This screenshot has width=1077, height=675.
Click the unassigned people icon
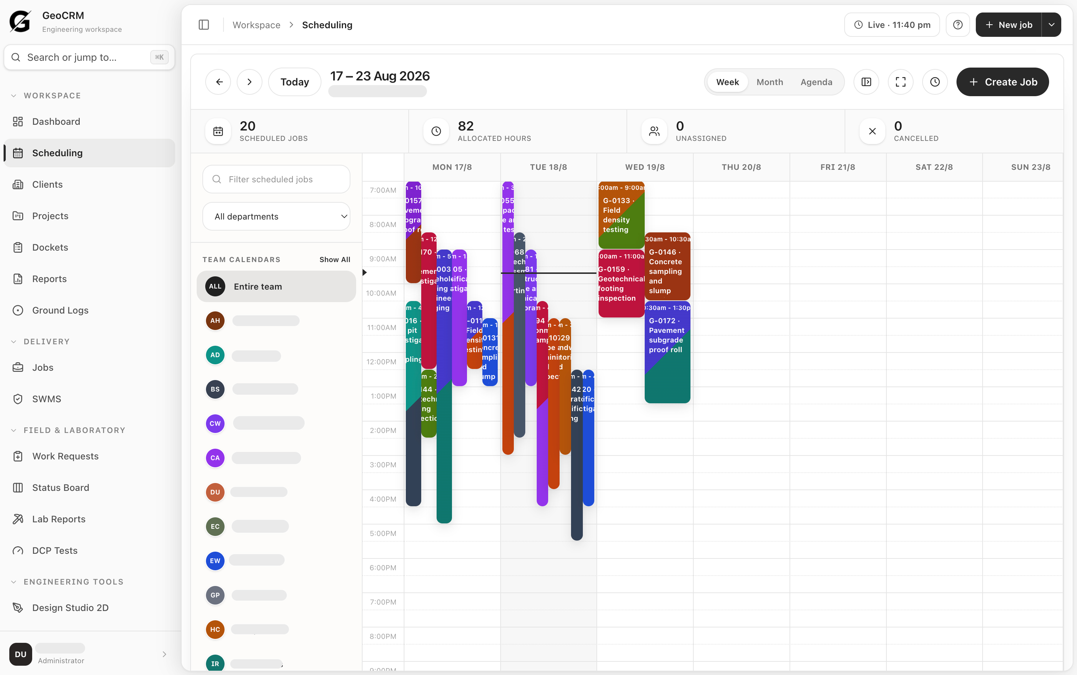click(x=654, y=131)
